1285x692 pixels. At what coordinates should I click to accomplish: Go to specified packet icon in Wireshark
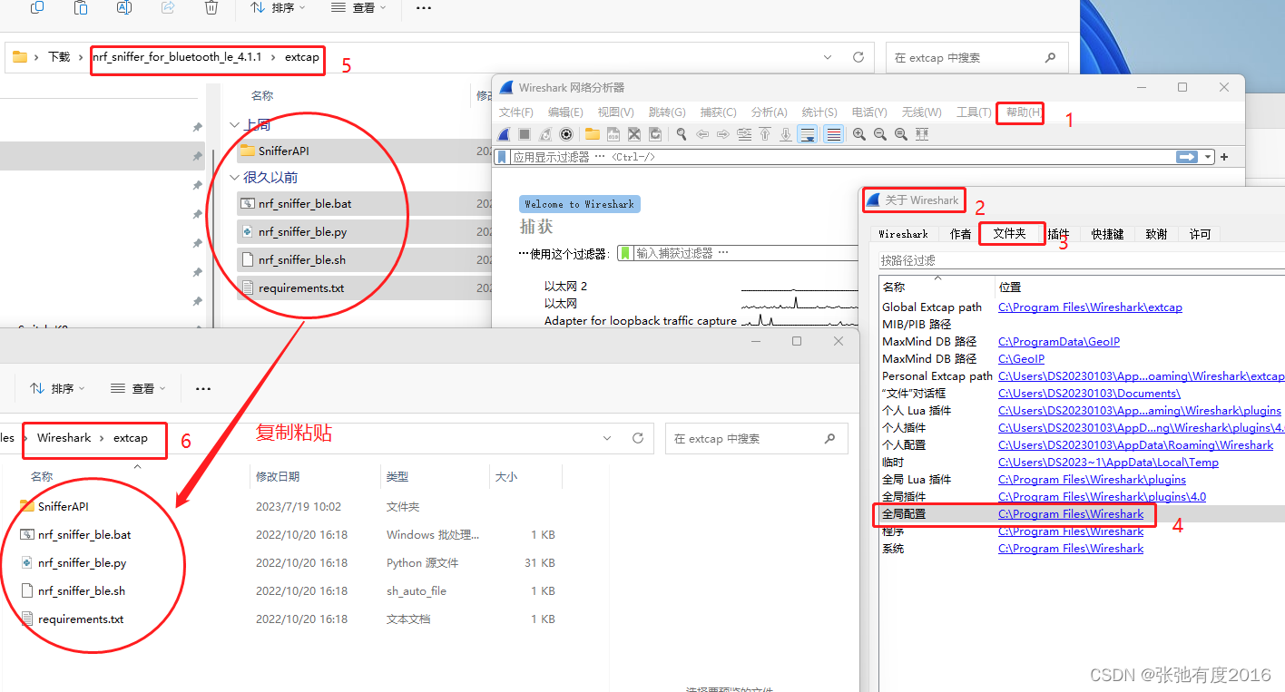tap(744, 134)
